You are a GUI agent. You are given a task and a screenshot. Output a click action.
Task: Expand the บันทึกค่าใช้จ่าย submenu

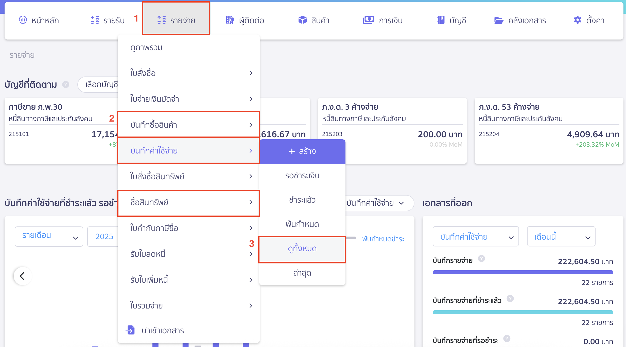[189, 150]
